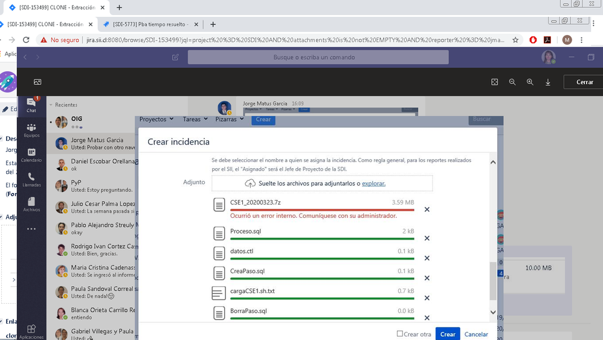Expand the Tareas dropdown menu
This screenshot has width=603, height=340.
pos(195,119)
